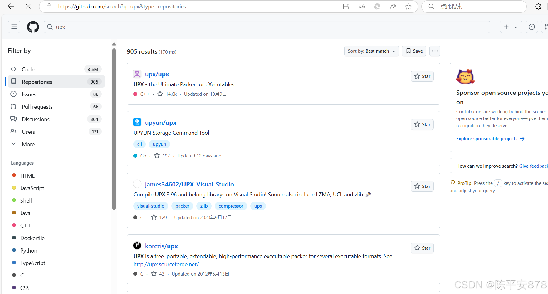
Task: Follow the upx.sourceforge.net link
Action: tap(166, 264)
